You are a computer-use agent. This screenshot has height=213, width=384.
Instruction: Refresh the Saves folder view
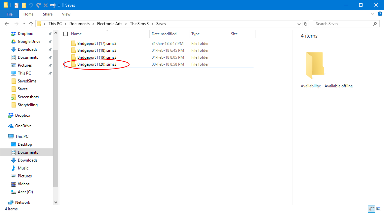pos(306,24)
